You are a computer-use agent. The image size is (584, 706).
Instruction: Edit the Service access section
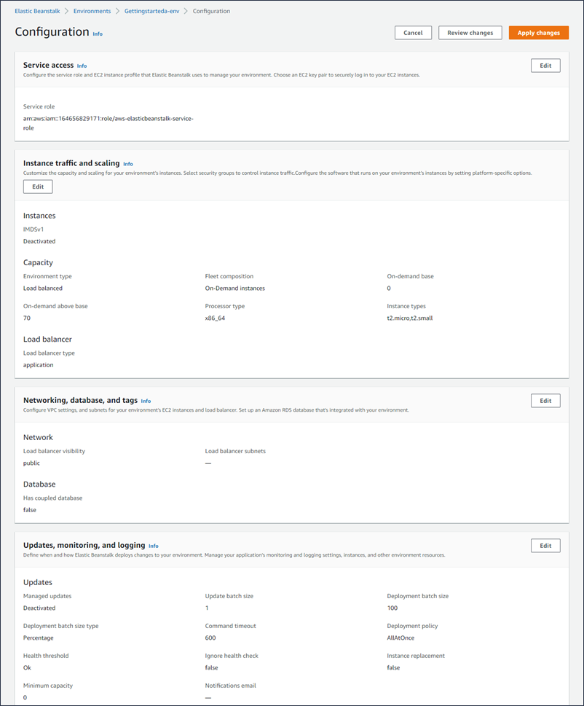coord(545,66)
